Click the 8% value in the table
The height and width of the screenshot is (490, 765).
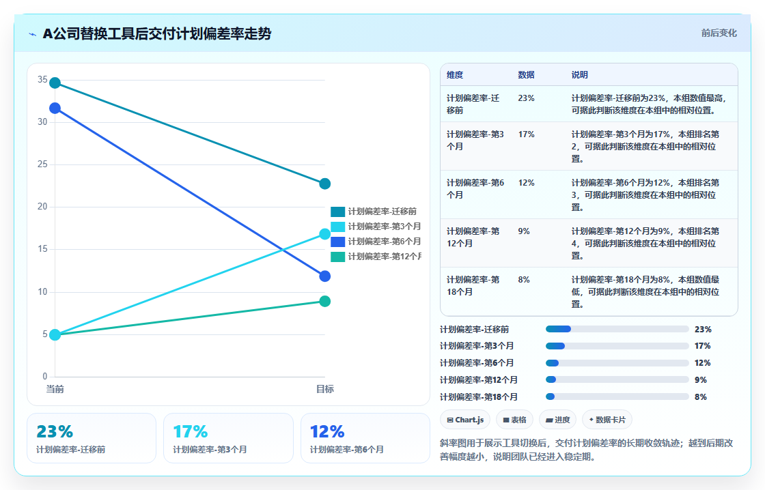click(x=524, y=279)
